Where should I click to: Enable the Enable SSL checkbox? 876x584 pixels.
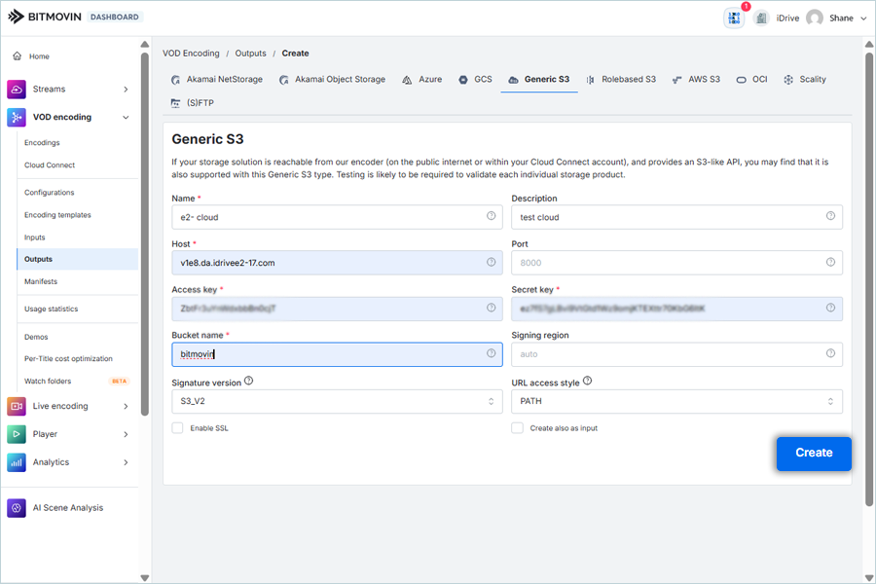tap(177, 428)
